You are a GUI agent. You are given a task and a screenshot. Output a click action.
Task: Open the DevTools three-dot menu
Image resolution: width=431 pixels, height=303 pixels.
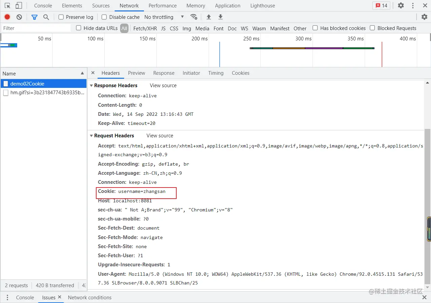click(413, 5)
